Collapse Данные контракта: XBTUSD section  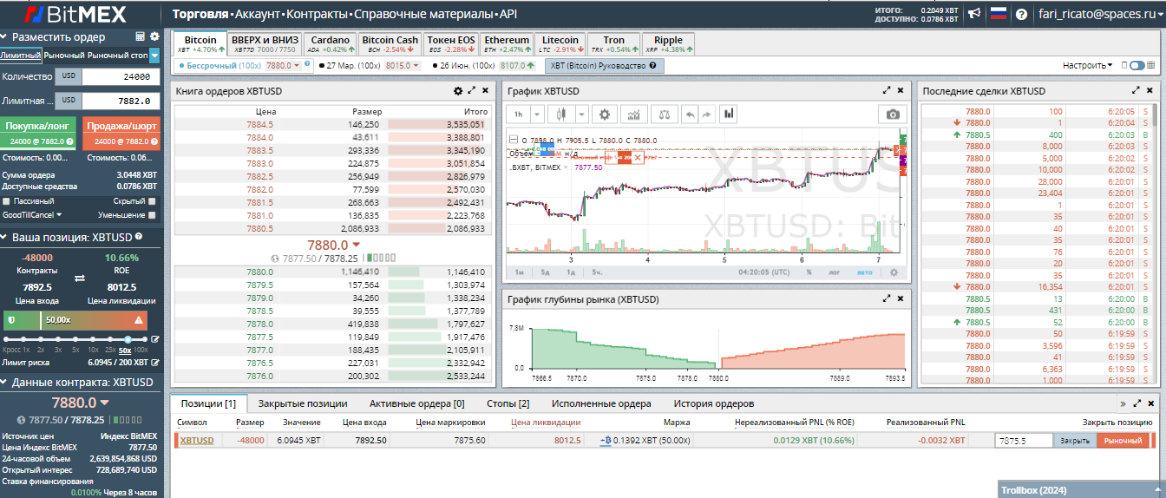[x=4, y=383]
